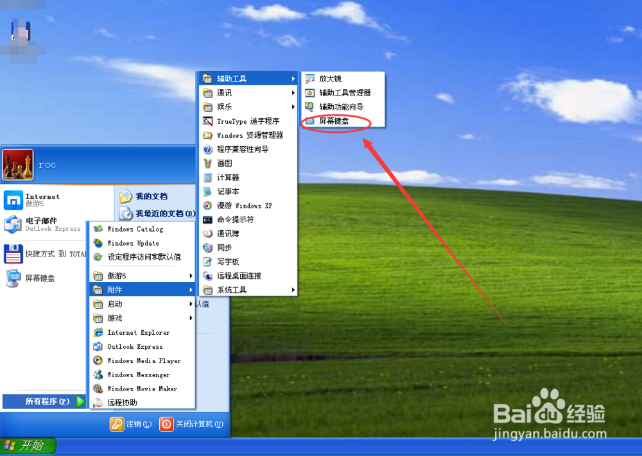642x456 pixels.
Task: Expand the 傲游5 submenu arrow
Action: 191,276
